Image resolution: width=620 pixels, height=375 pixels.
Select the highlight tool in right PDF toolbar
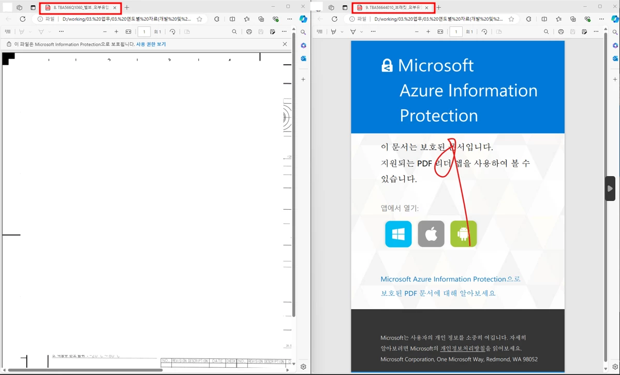(x=334, y=32)
